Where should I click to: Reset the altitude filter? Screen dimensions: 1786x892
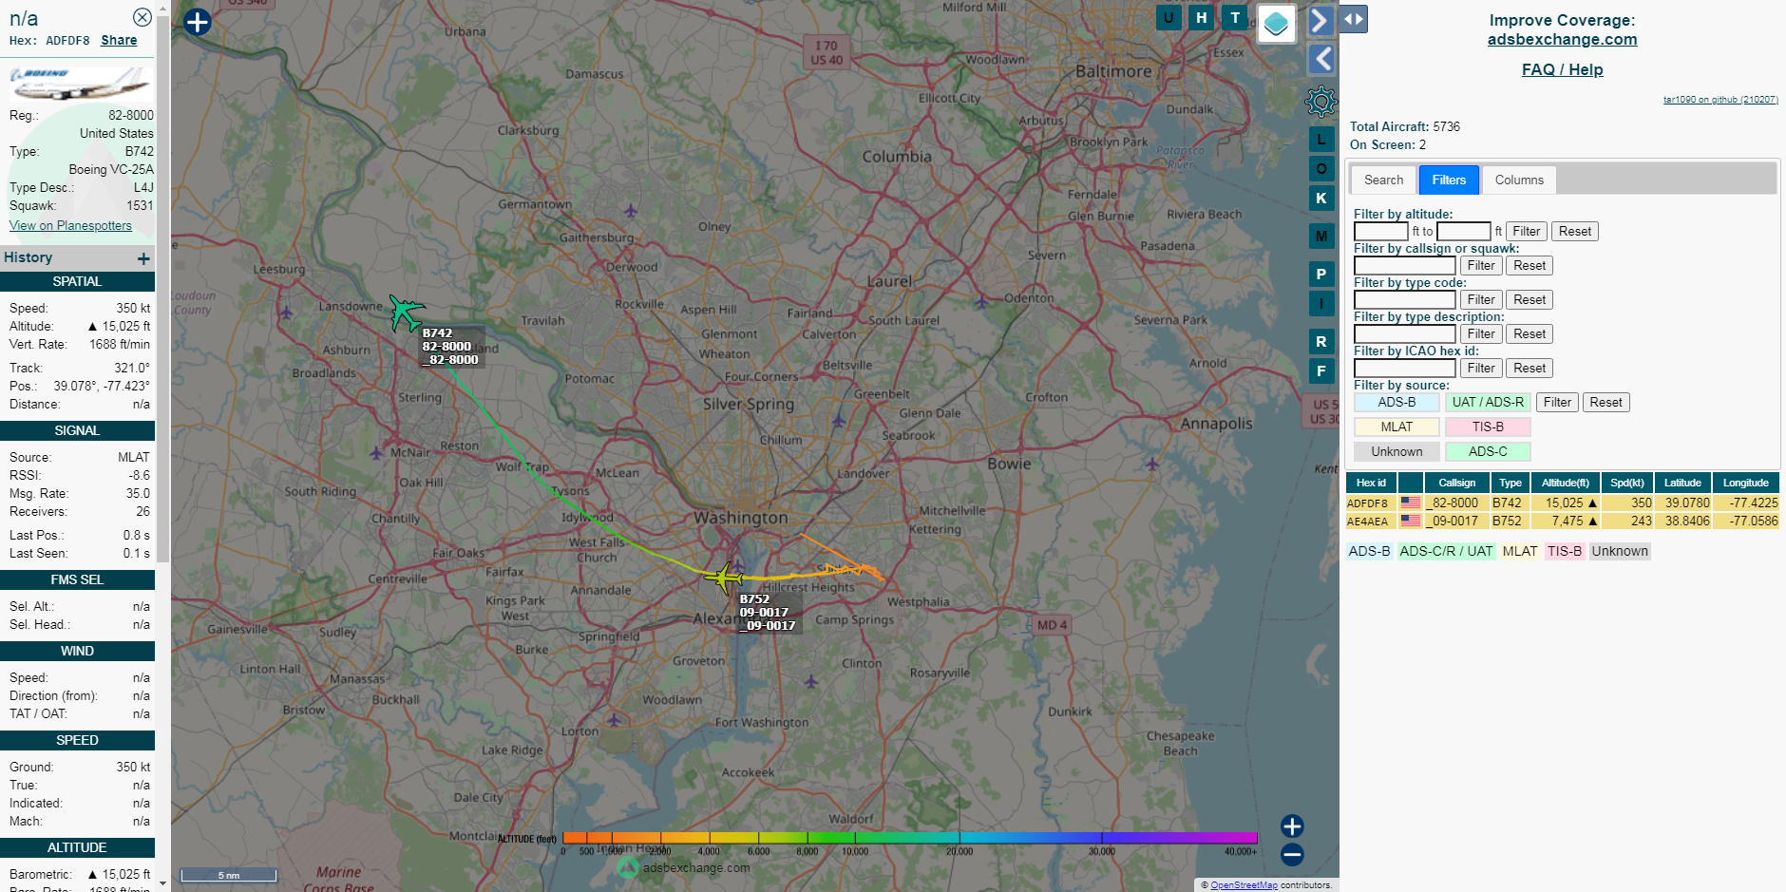(x=1574, y=232)
